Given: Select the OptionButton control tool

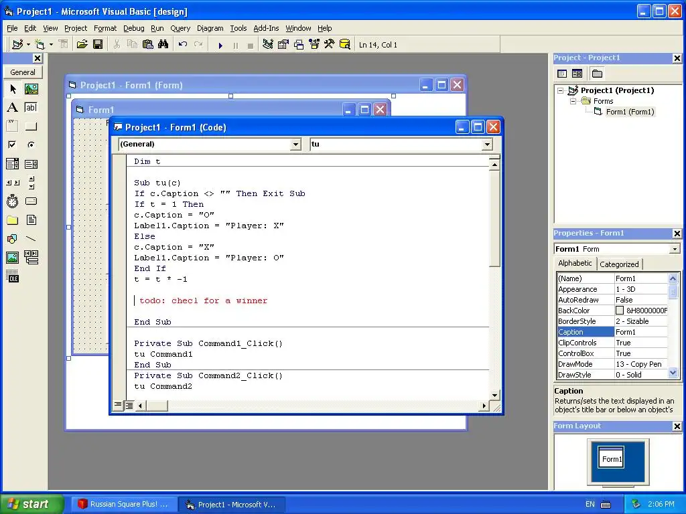Looking at the screenshot, I should click(x=31, y=145).
